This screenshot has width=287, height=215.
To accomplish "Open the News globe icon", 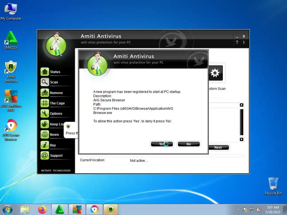I will [x=45, y=135].
